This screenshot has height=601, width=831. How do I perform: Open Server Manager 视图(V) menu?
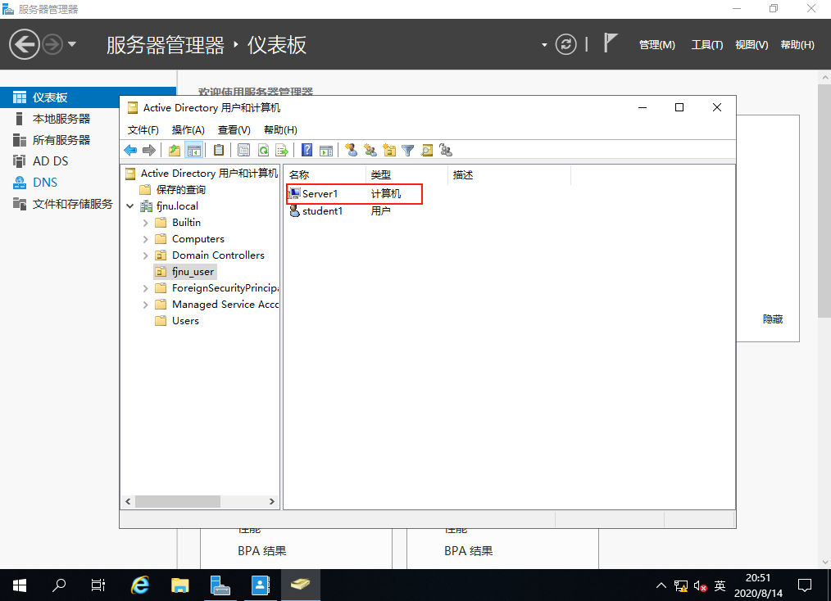[752, 45]
